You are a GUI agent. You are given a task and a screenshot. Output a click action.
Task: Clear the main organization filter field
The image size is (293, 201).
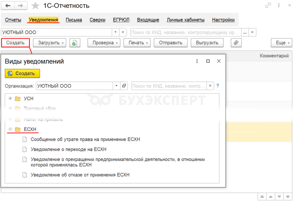[123, 32]
